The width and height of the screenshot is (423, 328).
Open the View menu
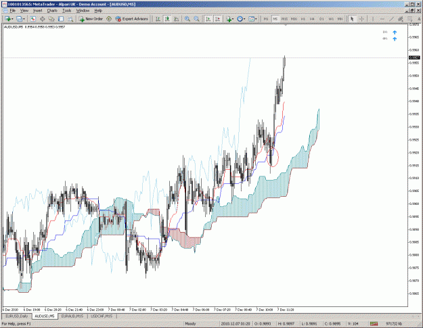click(x=24, y=11)
